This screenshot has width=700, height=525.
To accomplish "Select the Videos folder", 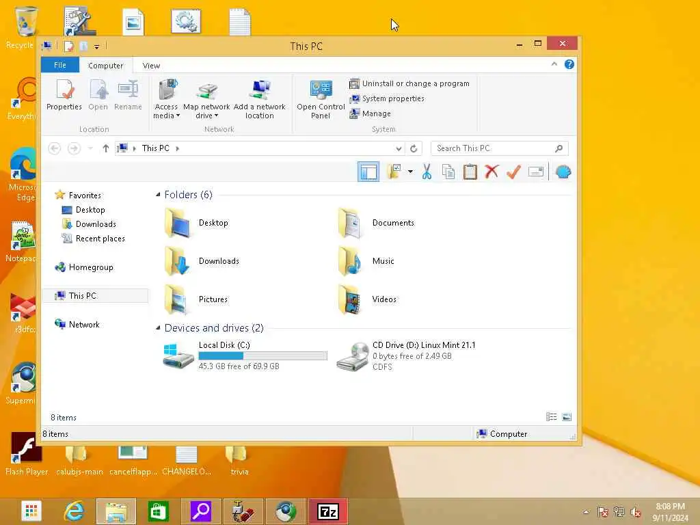I will pyautogui.click(x=367, y=299).
